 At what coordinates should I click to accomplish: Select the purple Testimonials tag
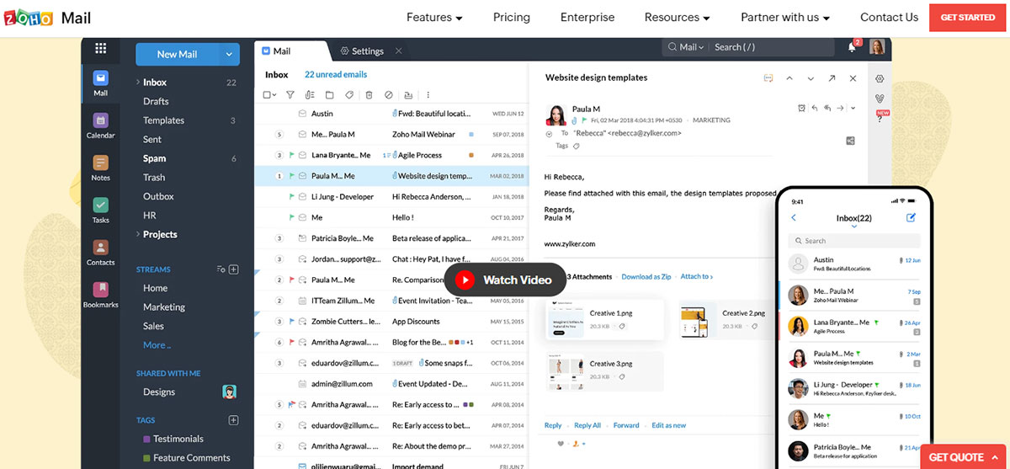click(x=173, y=439)
